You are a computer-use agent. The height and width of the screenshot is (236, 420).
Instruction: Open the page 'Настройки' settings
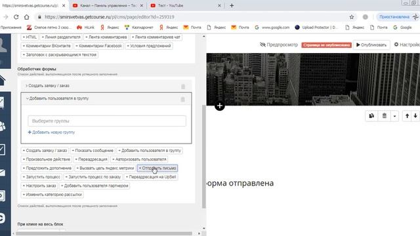coord(407,45)
